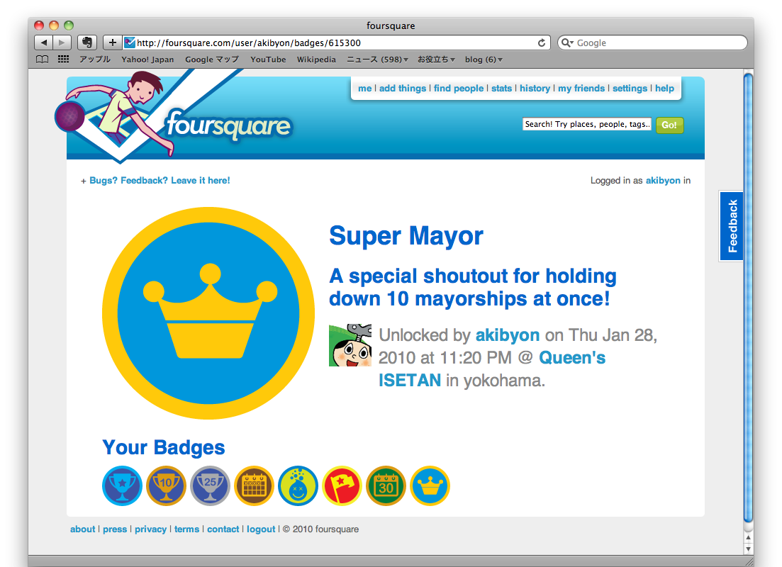
Task: Open the 'contact' footer link
Action: tap(223, 529)
